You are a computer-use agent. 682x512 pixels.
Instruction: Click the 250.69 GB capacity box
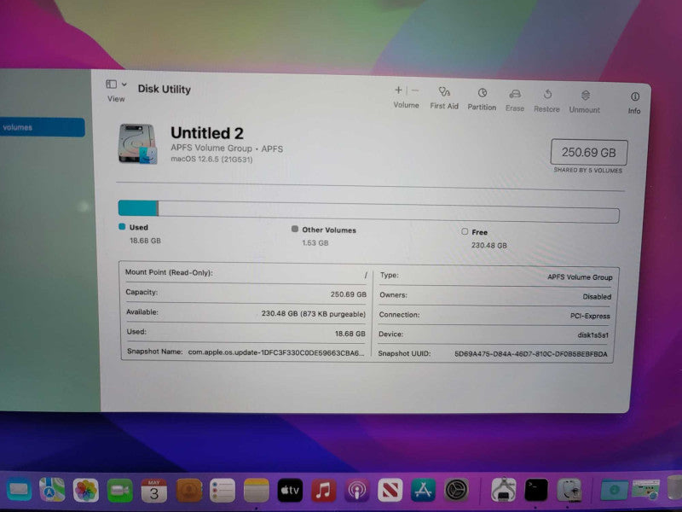[x=589, y=153]
